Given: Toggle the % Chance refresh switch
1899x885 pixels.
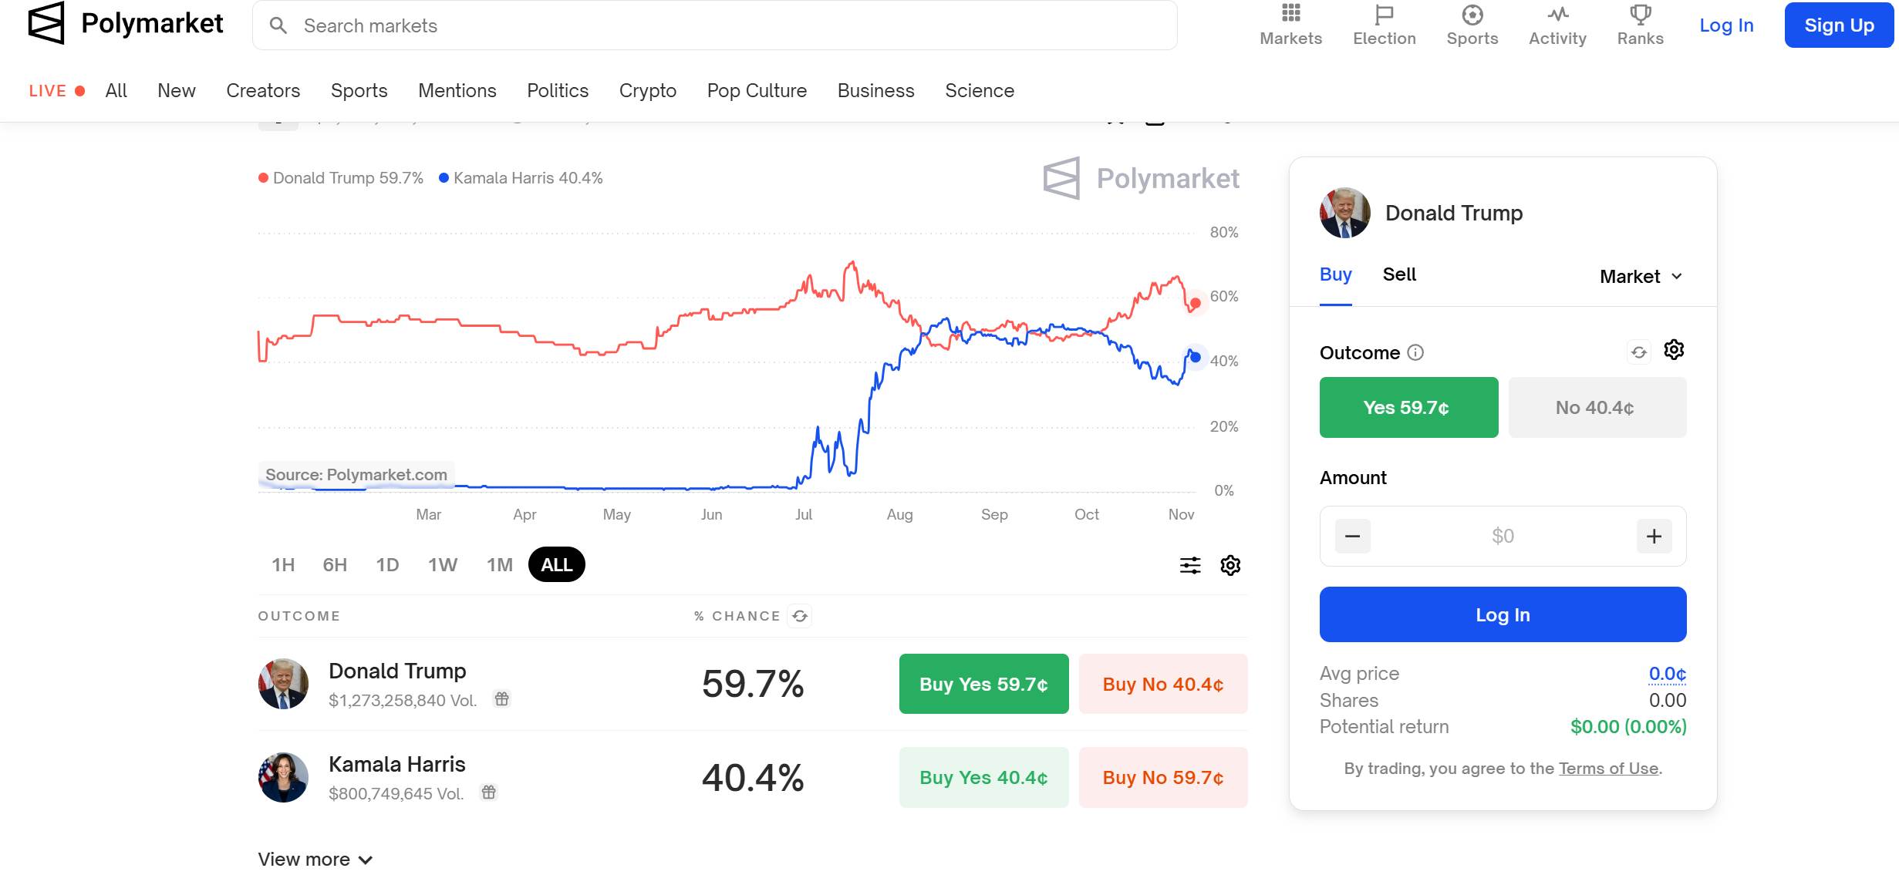Looking at the screenshot, I should 800,616.
